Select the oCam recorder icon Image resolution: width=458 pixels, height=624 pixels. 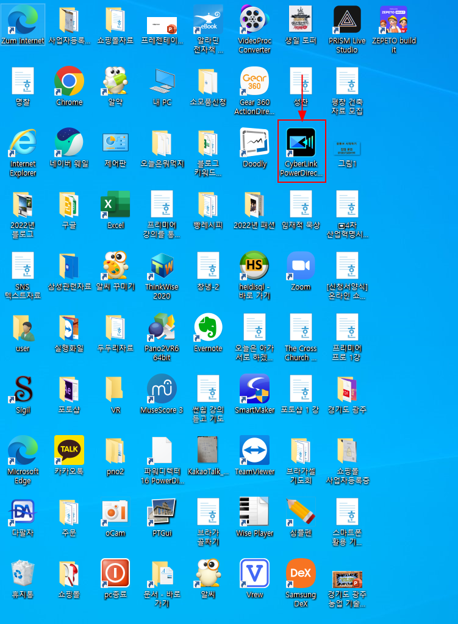[115, 512]
